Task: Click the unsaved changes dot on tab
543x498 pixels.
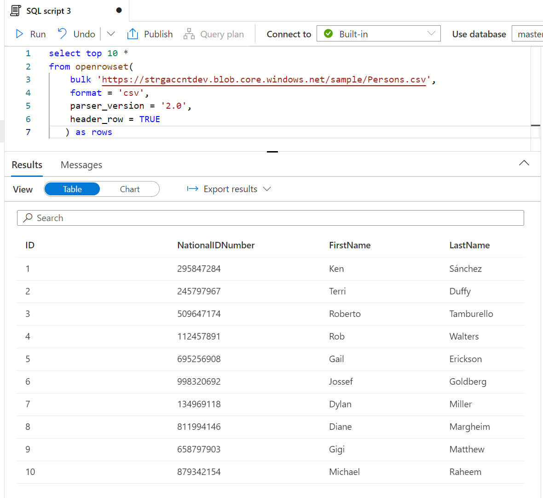Action: (x=119, y=10)
